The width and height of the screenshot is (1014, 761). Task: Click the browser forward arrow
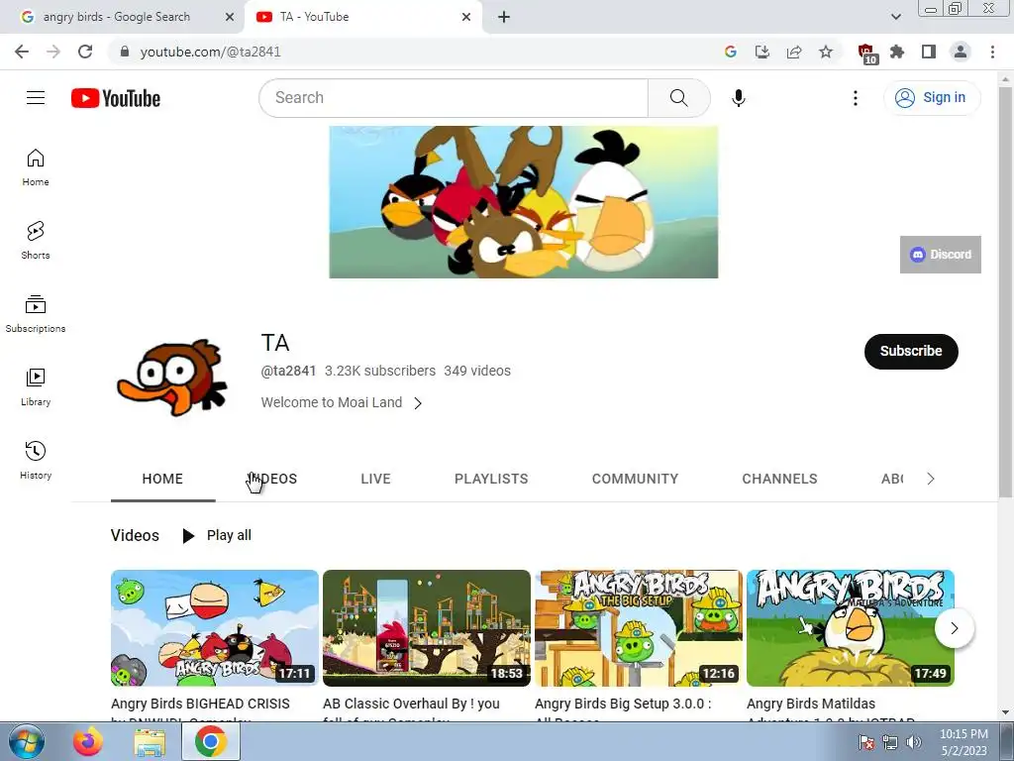tap(53, 52)
